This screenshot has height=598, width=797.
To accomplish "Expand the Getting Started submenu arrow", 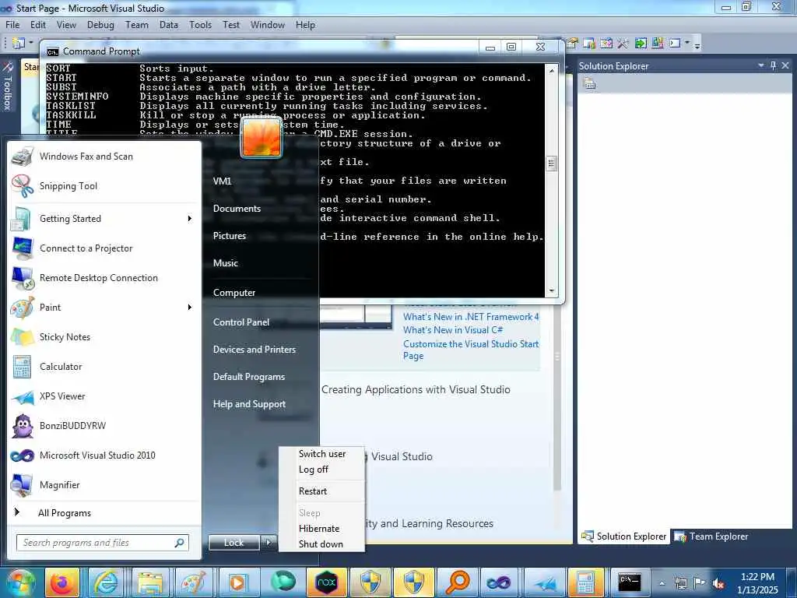I will click(x=190, y=219).
